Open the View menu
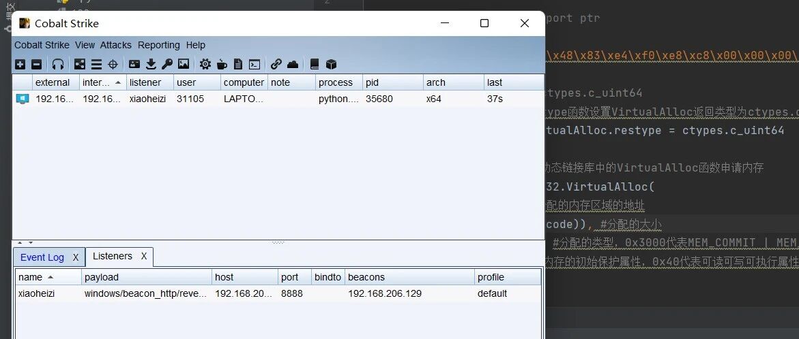 point(85,45)
